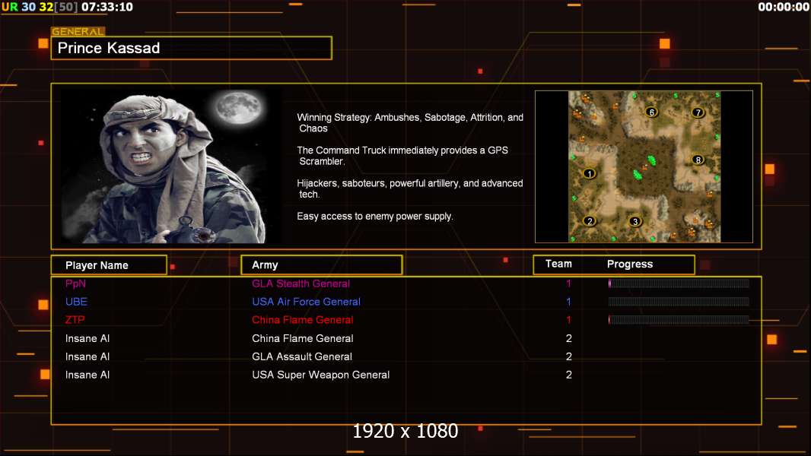
Task: Click UBE's loading progress bar
Action: [x=679, y=301]
